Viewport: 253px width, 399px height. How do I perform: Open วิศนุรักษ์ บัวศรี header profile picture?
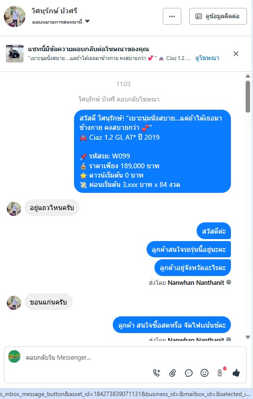[x=15, y=16]
